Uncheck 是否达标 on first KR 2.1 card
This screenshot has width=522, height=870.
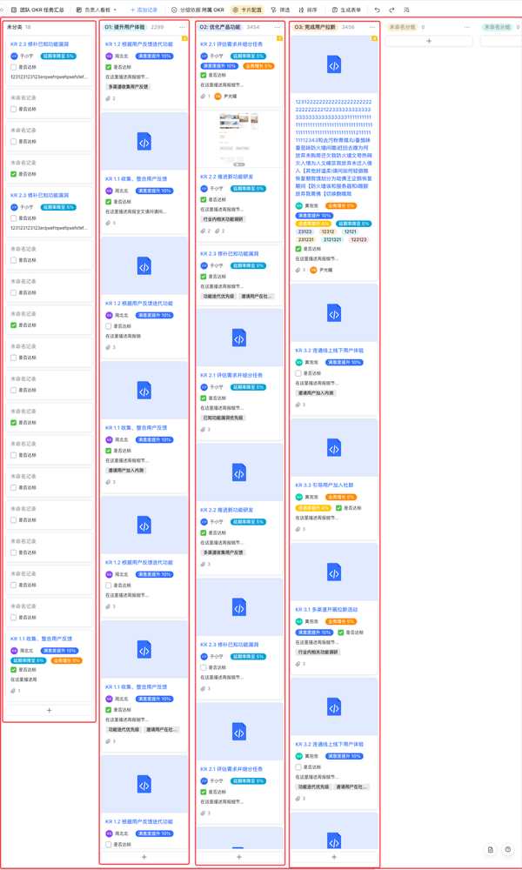[x=203, y=75]
